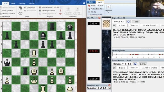Click Komodo Tiefe=20 depth field

click(134, 68)
